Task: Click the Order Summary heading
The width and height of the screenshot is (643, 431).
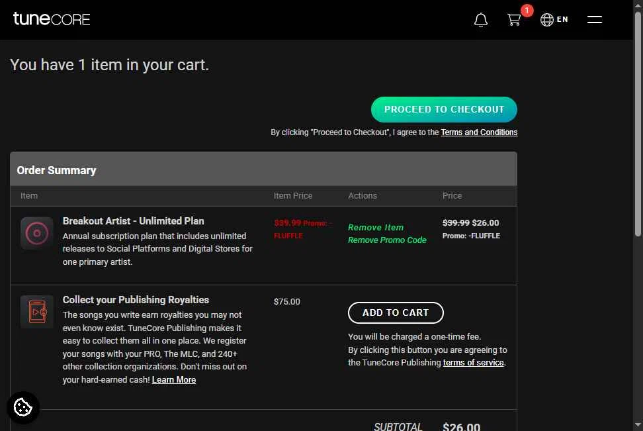Action: (x=56, y=170)
